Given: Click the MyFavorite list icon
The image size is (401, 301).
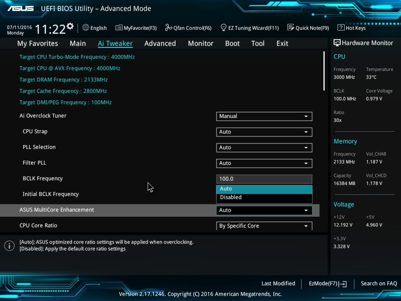Looking at the screenshot, I should point(119,28).
